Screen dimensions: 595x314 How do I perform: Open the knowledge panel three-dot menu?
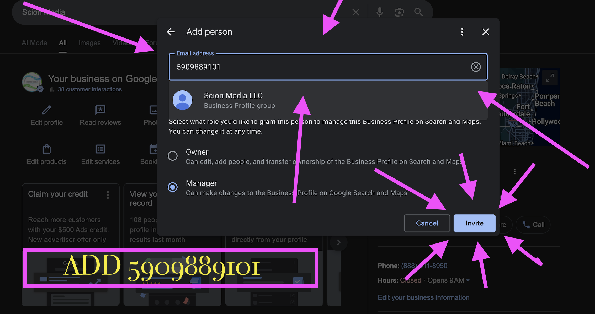pos(515,171)
